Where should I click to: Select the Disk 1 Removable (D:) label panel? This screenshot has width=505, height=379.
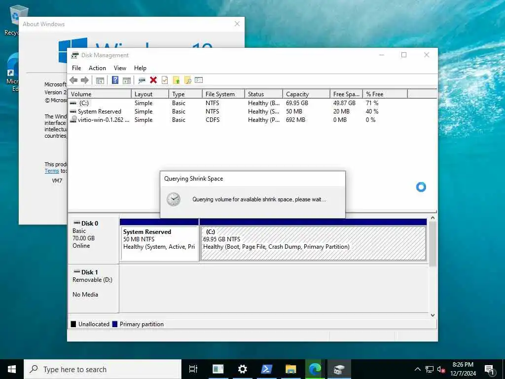click(93, 289)
